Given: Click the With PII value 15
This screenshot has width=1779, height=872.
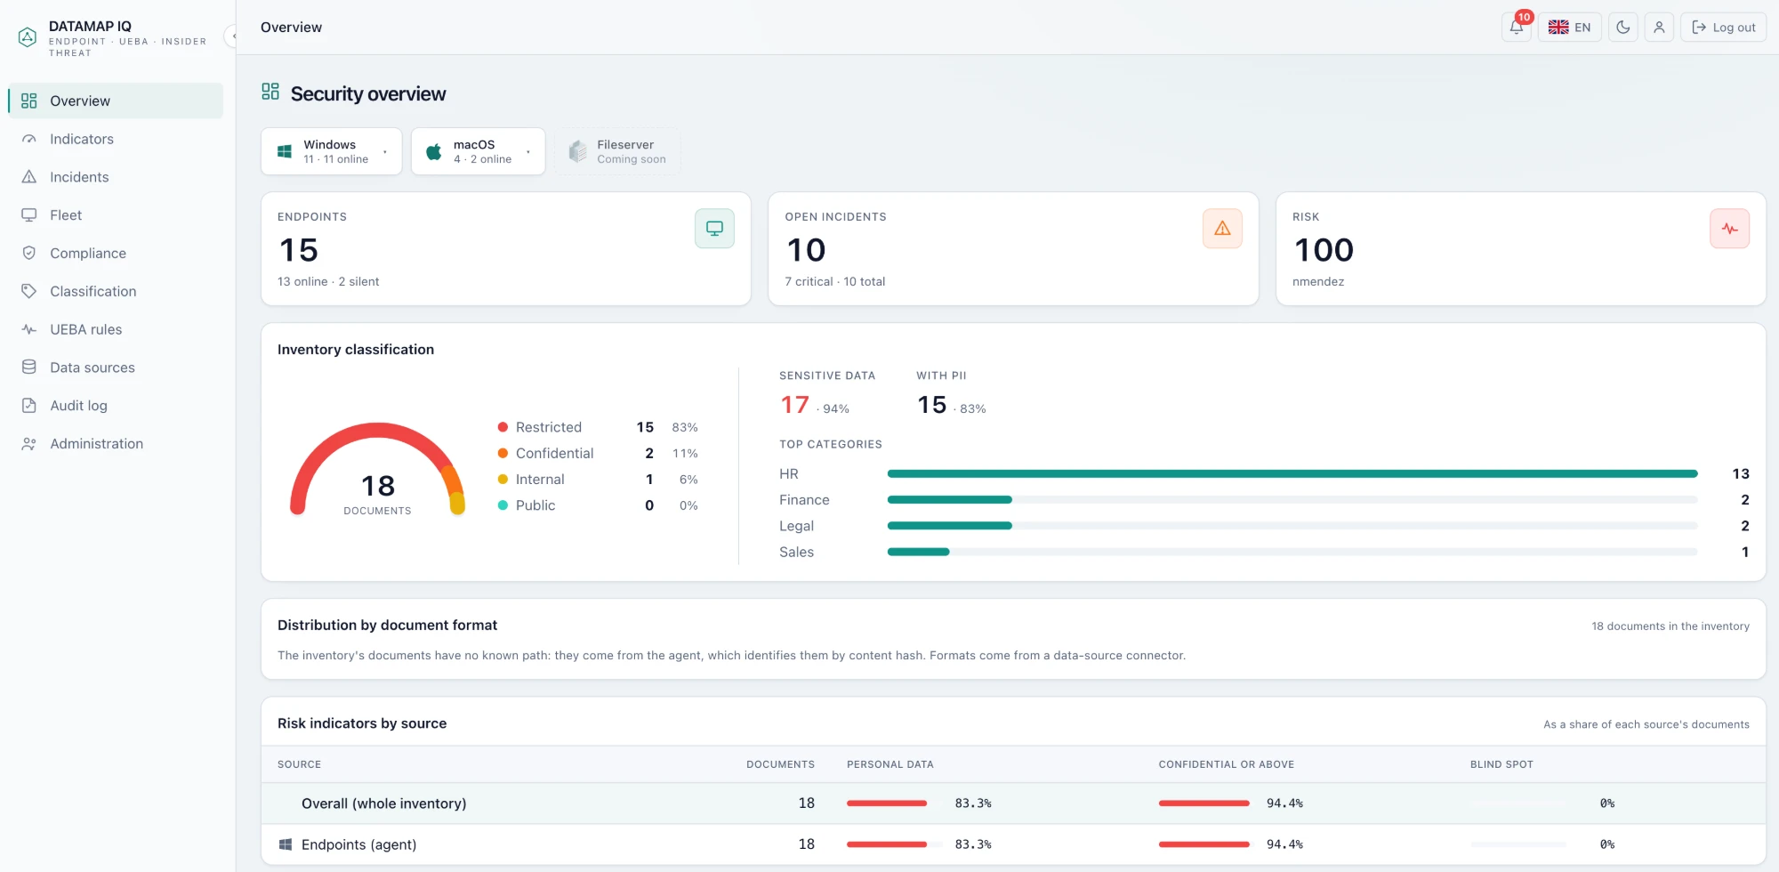Looking at the screenshot, I should [932, 405].
